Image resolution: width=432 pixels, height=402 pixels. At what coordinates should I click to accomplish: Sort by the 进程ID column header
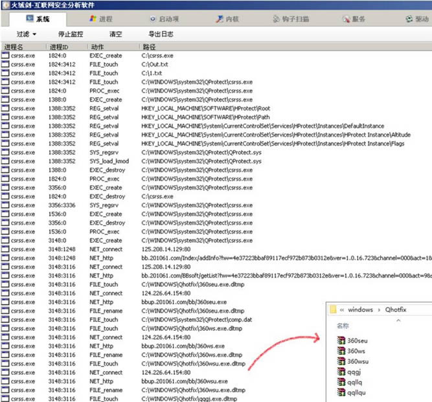pyautogui.click(x=58, y=47)
